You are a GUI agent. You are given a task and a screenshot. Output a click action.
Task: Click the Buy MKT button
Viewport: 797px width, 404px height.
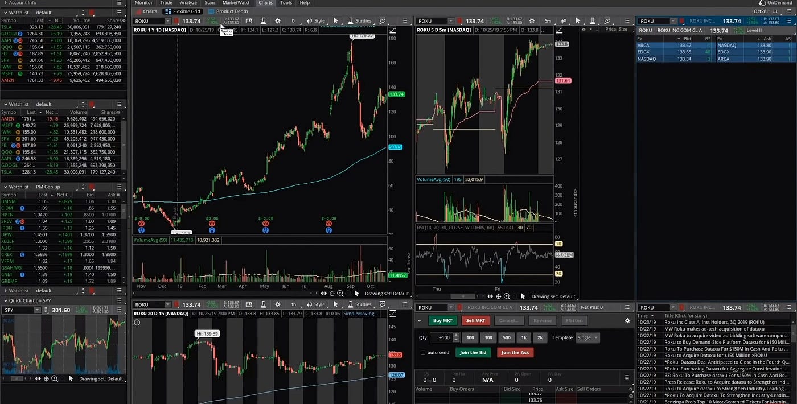442,320
